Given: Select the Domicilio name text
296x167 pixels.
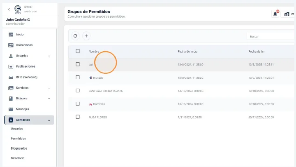Looking at the screenshot, I should click(99, 104).
